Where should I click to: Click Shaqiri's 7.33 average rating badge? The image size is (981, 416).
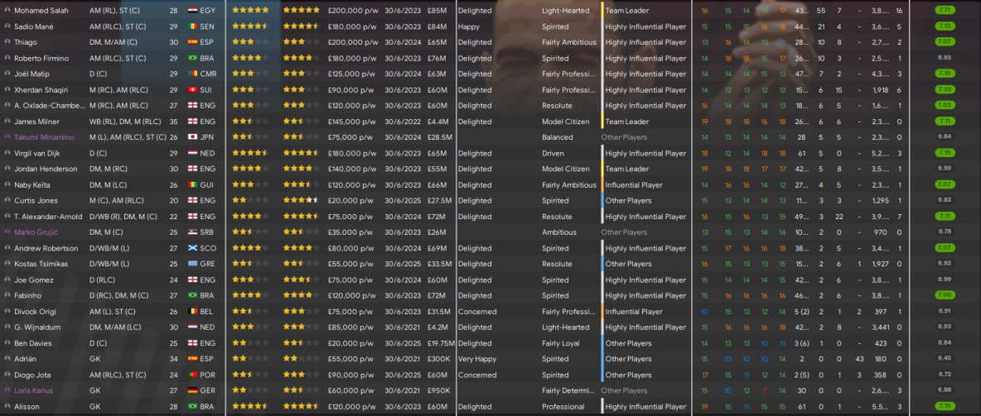click(945, 90)
